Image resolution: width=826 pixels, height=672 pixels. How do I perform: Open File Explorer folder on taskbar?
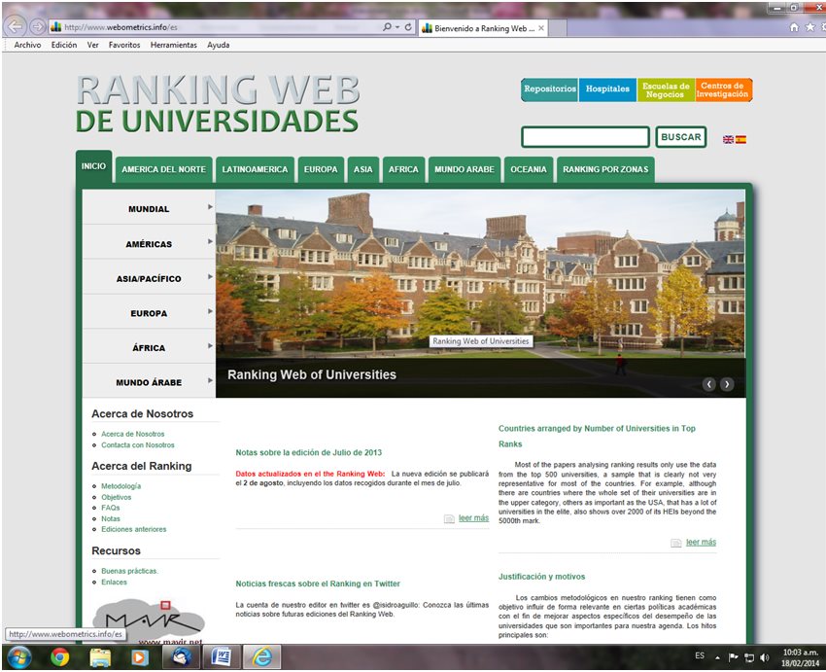click(x=100, y=657)
